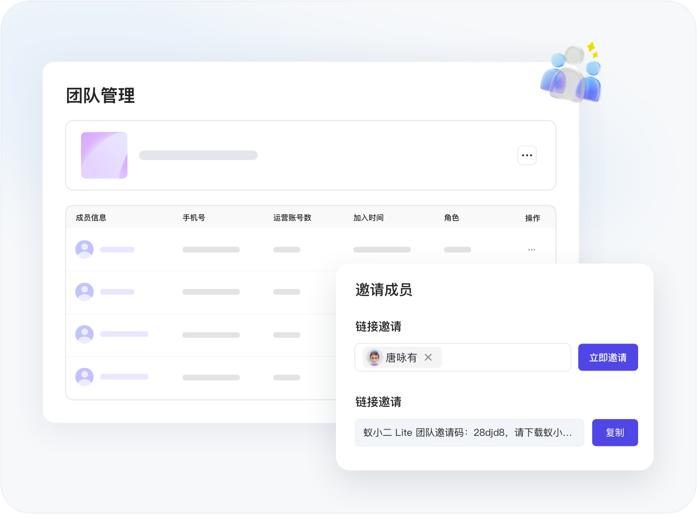Select the third member's avatar icon

tap(84, 334)
